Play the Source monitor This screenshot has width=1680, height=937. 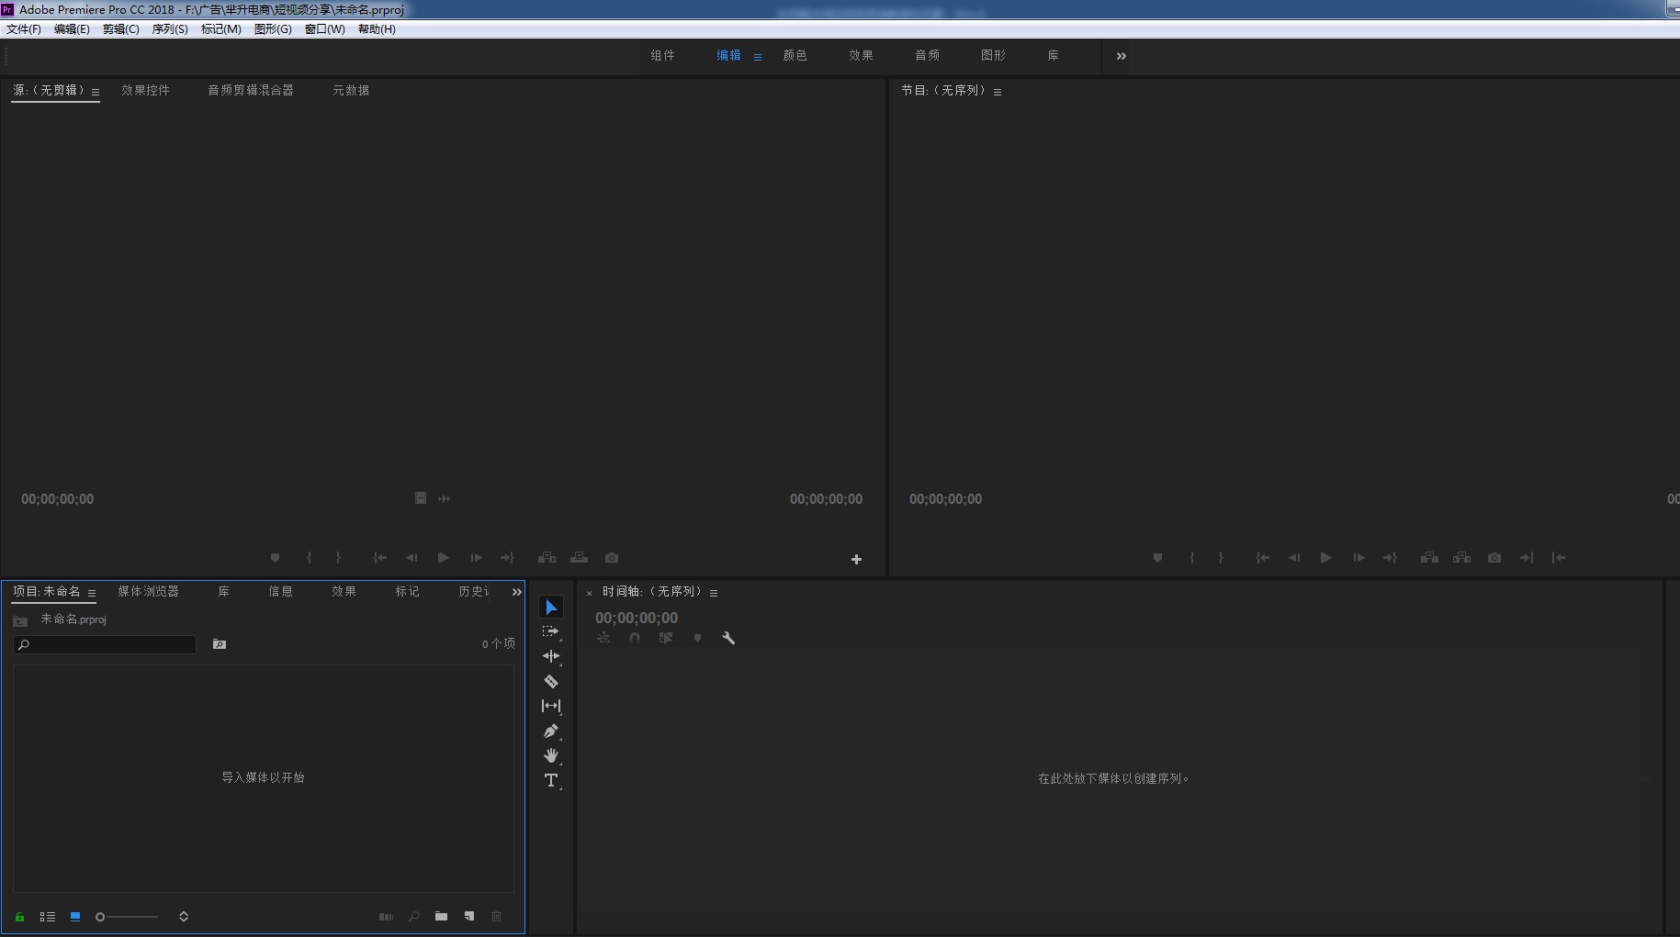click(x=443, y=558)
